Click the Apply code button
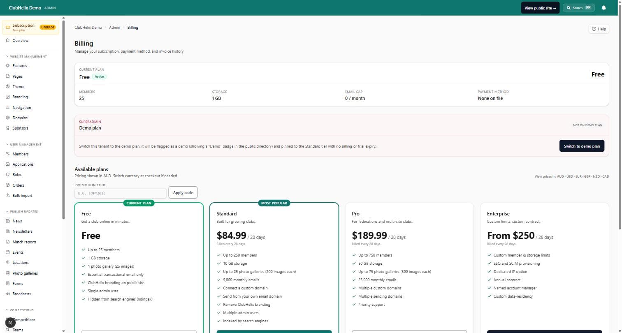 [183, 192]
